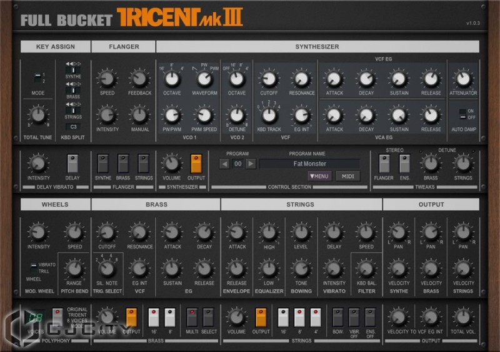Toggle the Flanger STRINGS switch
This screenshot has height=352, width=500.
144,164
